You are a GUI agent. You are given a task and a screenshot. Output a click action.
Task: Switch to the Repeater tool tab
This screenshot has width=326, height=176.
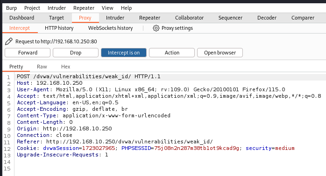[x=150, y=18]
